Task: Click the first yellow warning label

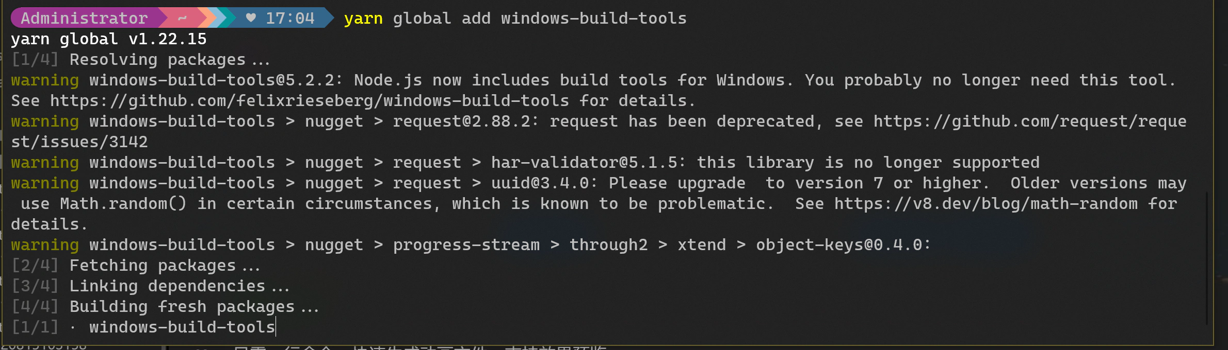Action: click(x=45, y=80)
